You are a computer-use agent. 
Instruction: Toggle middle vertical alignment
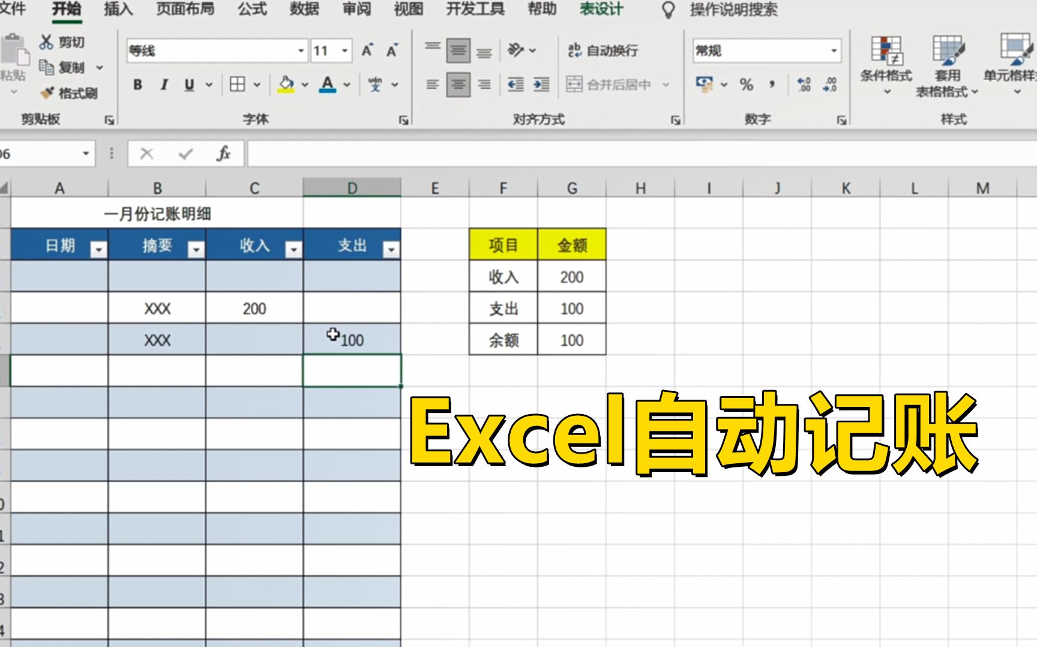coord(458,50)
